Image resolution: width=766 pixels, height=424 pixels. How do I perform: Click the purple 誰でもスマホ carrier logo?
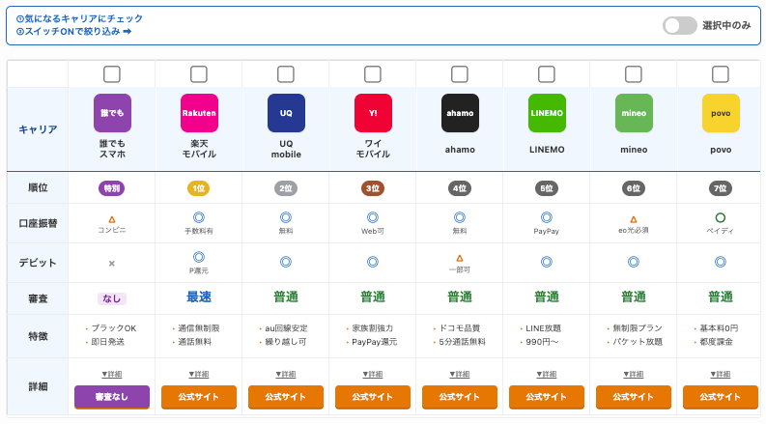point(112,113)
